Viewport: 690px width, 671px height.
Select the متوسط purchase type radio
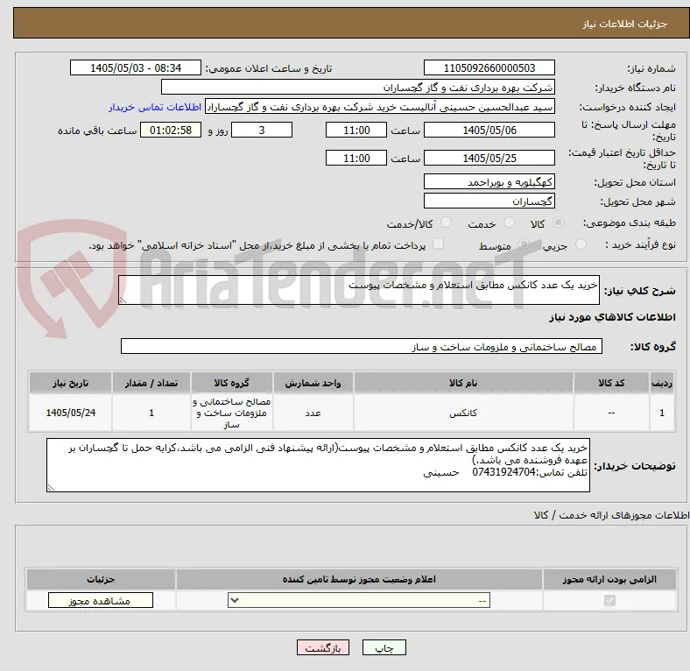click(x=524, y=244)
